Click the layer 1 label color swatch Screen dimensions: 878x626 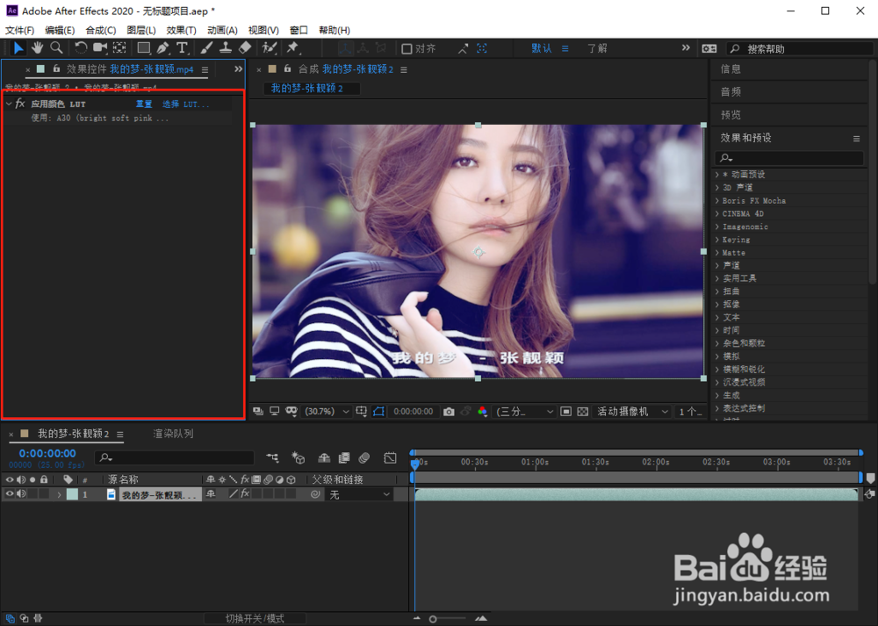[72, 494]
